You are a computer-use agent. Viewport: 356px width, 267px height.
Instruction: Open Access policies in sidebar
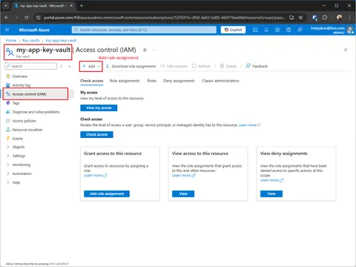click(24, 121)
